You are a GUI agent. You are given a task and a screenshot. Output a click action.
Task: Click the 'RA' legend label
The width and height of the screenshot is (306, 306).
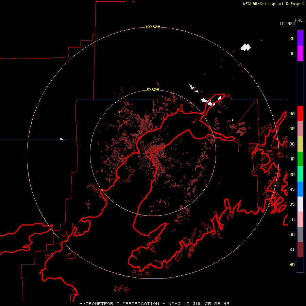(x=292, y=174)
